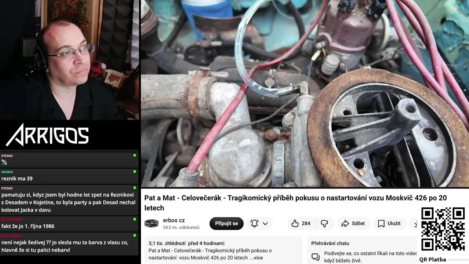Share the video with Sdílet button
The image size is (469, 264).
(x=353, y=223)
